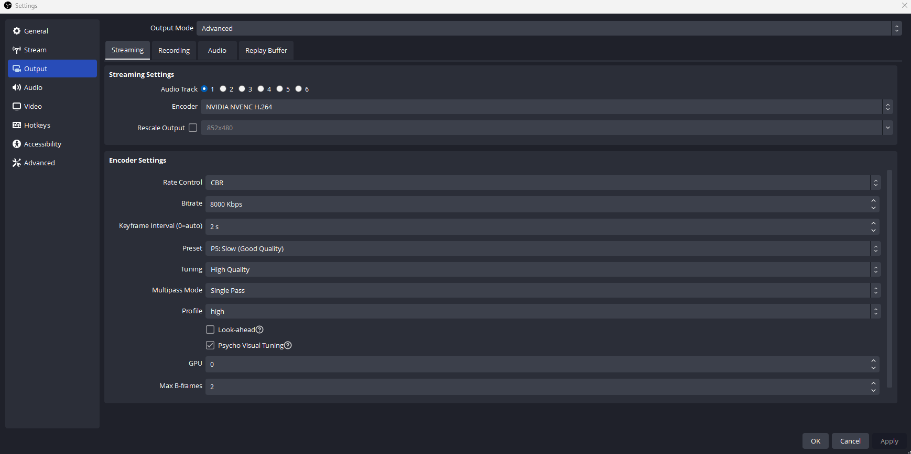The image size is (911, 454).
Task: Click the General gear icon
Action: 17,31
